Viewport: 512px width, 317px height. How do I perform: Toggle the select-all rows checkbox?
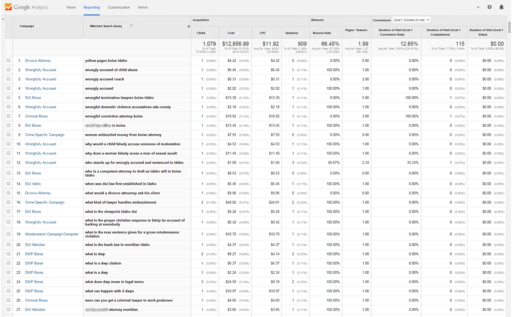tap(9, 26)
